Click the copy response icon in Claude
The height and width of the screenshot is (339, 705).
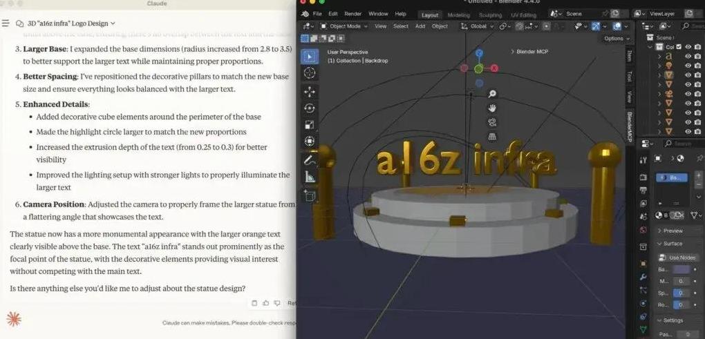(x=254, y=303)
